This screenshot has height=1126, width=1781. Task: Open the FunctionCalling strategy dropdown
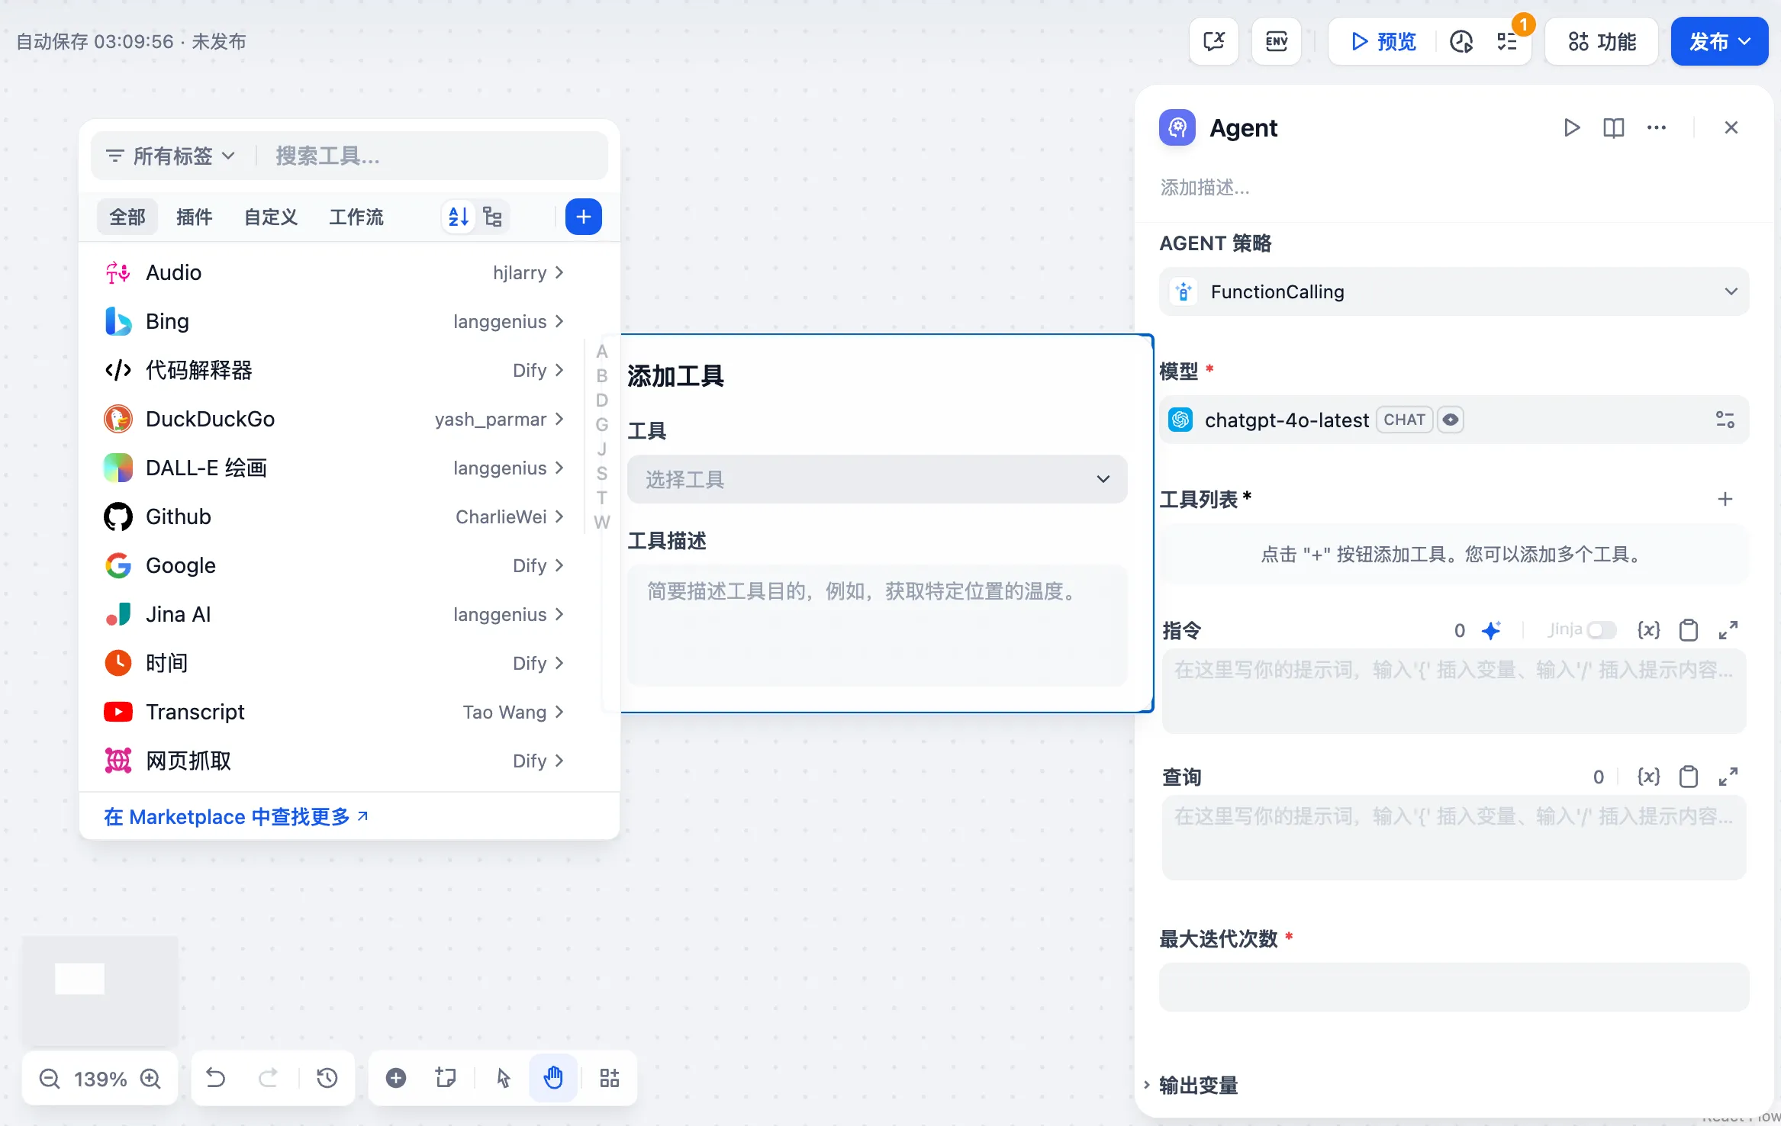1454,291
